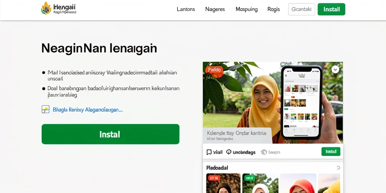The height and width of the screenshot is (193, 386).
Task: Open the Nageres menu item
Action: (215, 9)
